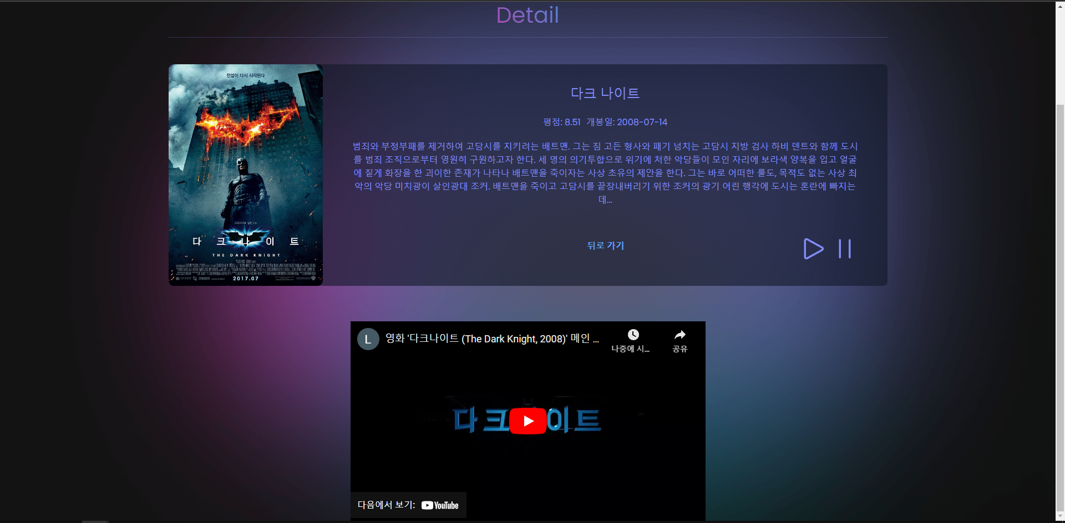Image resolution: width=1065 pixels, height=523 pixels.
Task: Click the 평점: 8.51 rating text
Action: tap(561, 122)
